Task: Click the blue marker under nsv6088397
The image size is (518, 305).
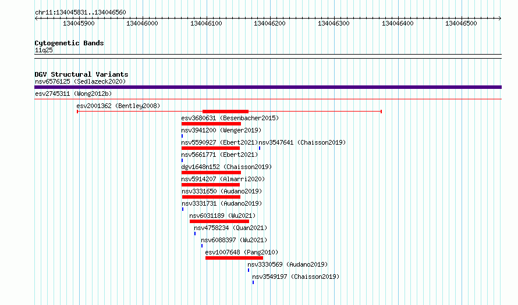Action: point(202,246)
